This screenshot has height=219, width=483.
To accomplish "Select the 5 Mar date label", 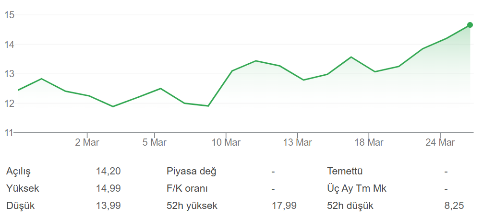I will (x=155, y=142).
